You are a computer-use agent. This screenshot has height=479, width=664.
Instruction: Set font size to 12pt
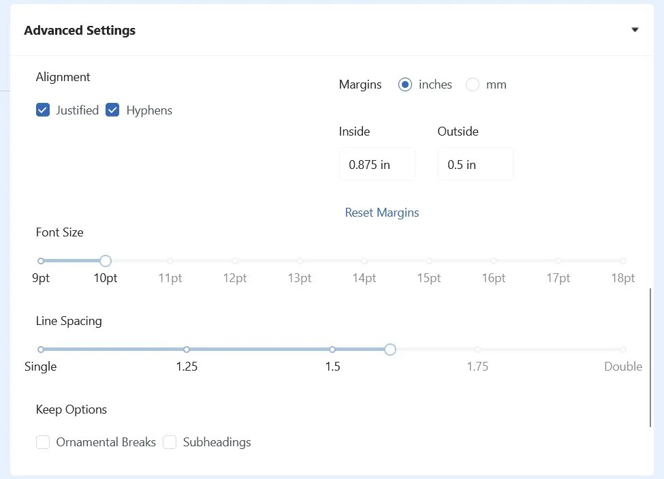tap(235, 261)
